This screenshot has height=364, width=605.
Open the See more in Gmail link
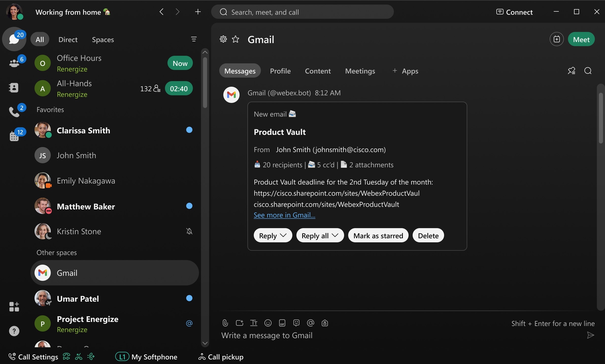[284, 215]
